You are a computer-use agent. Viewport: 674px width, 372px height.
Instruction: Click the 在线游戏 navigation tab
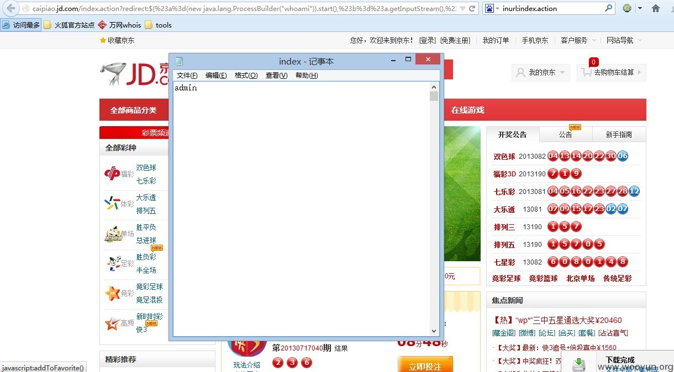click(467, 110)
